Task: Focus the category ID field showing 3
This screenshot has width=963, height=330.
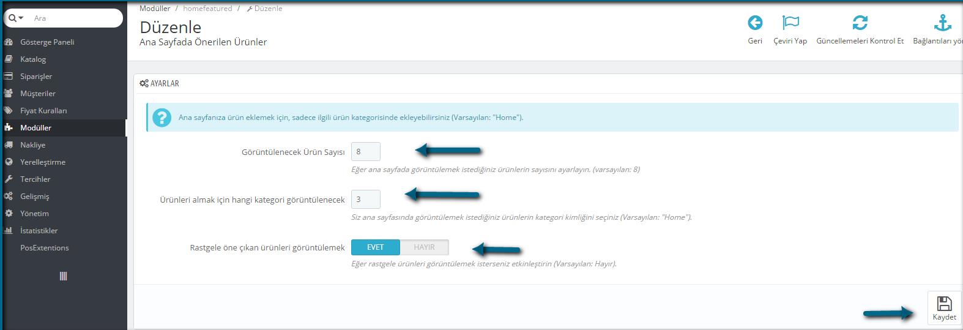Action: [x=366, y=199]
